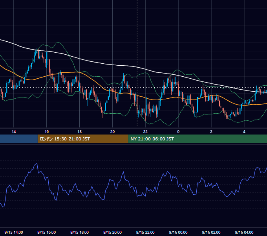Click the 9/15 18:00 date label
The image size is (267, 236).
(80, 232)
